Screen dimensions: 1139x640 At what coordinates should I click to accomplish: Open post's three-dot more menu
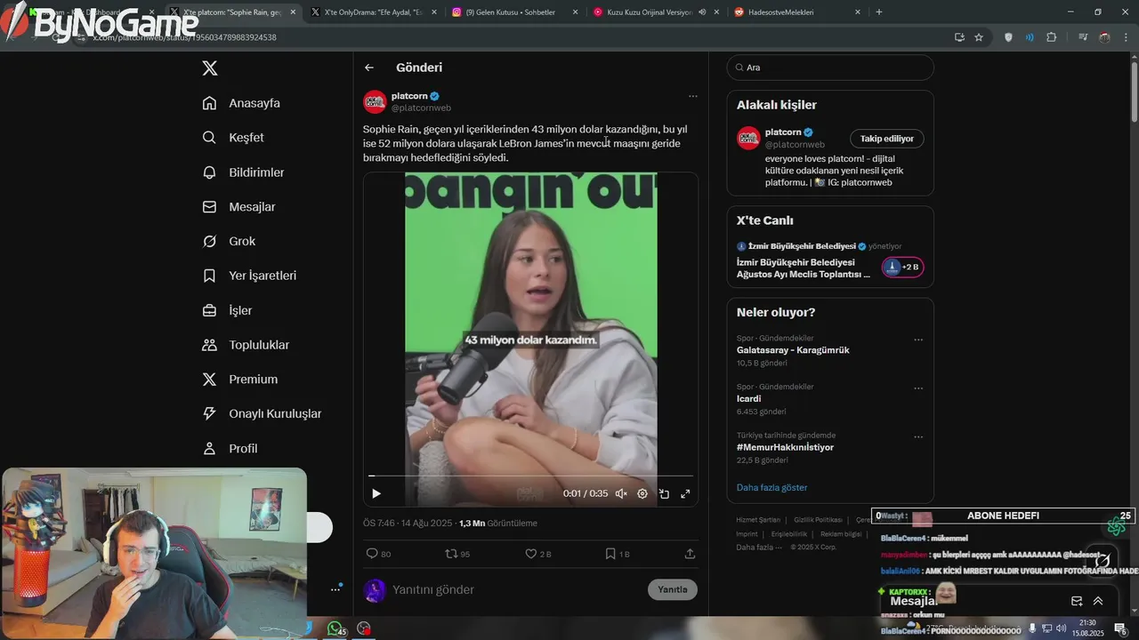[693, 96]
